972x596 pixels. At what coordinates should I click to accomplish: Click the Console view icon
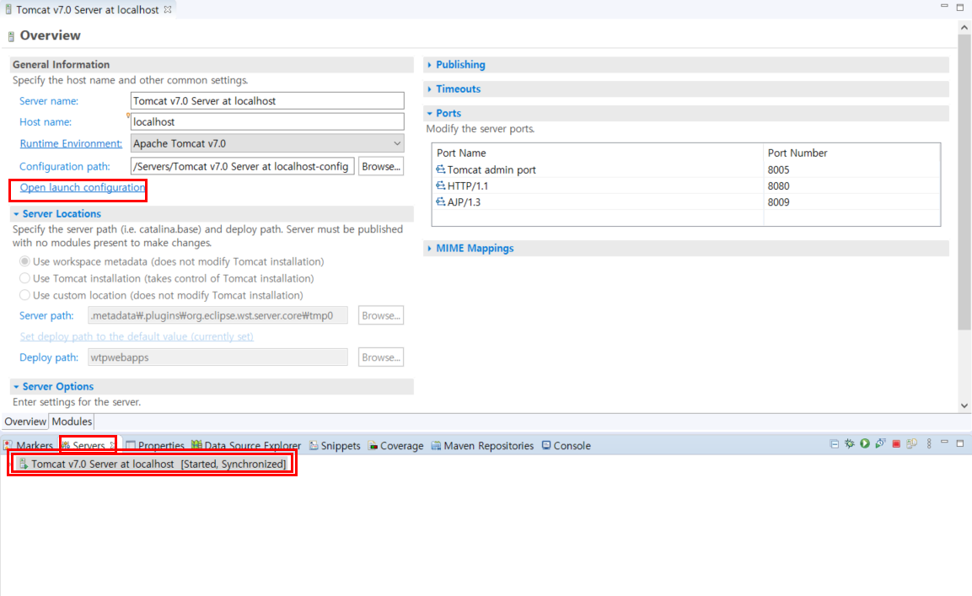[546, 445]
